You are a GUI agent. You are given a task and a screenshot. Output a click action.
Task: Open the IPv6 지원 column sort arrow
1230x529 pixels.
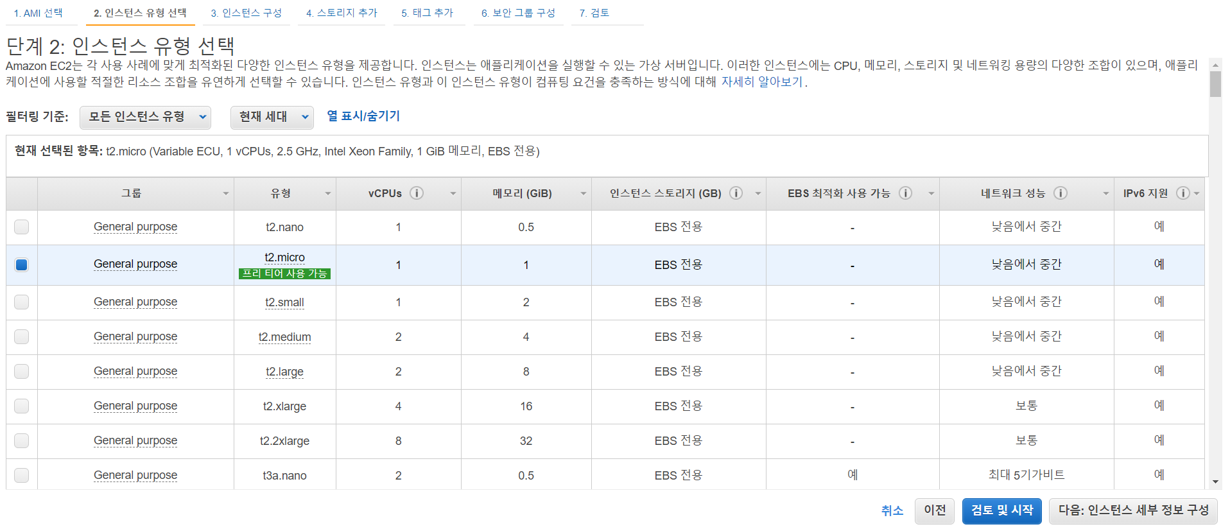pyautogui.click(x=1197, y=194)
